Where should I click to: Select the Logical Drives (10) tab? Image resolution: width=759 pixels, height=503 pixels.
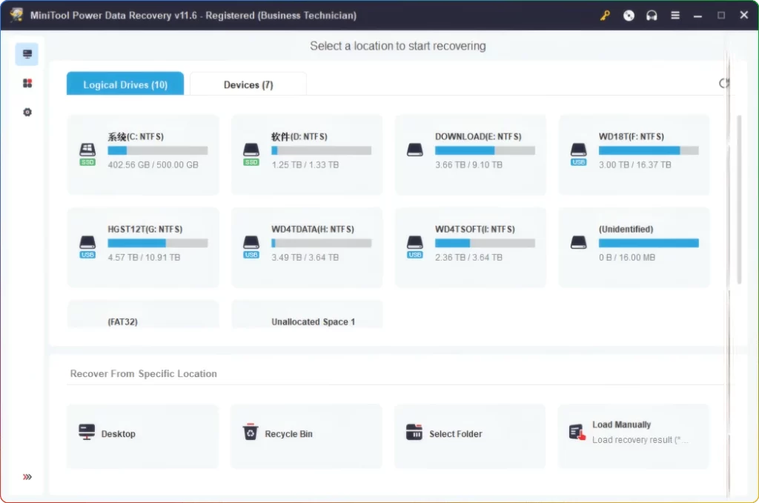125,84
